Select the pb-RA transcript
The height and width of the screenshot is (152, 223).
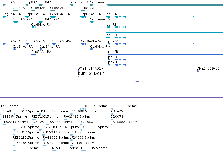(x=165, y=17)
